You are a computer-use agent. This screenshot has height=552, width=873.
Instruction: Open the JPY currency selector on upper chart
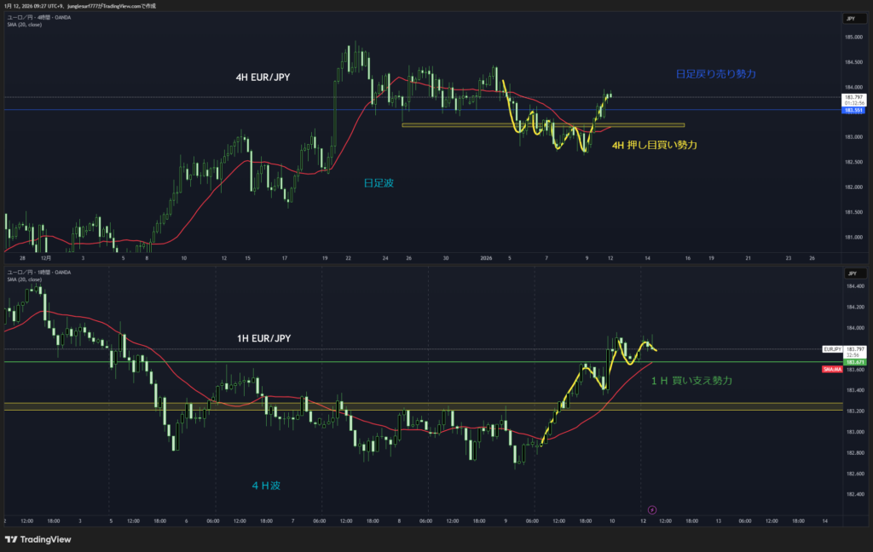[x=849, y=18]
